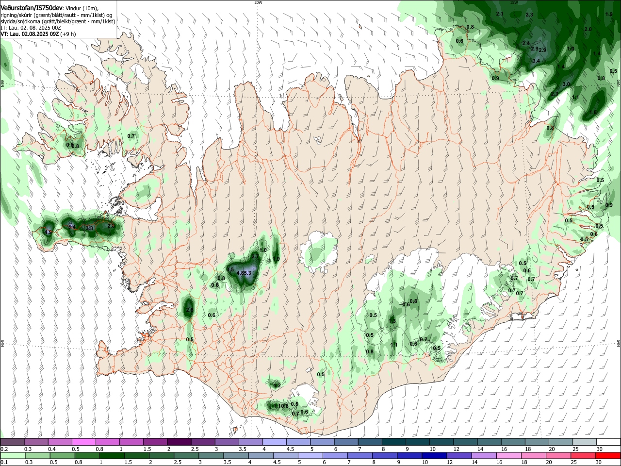Click the 3.4 precipitation value in the northeast
This screenshot has height=466, width=621.
(x=536, y=61)
